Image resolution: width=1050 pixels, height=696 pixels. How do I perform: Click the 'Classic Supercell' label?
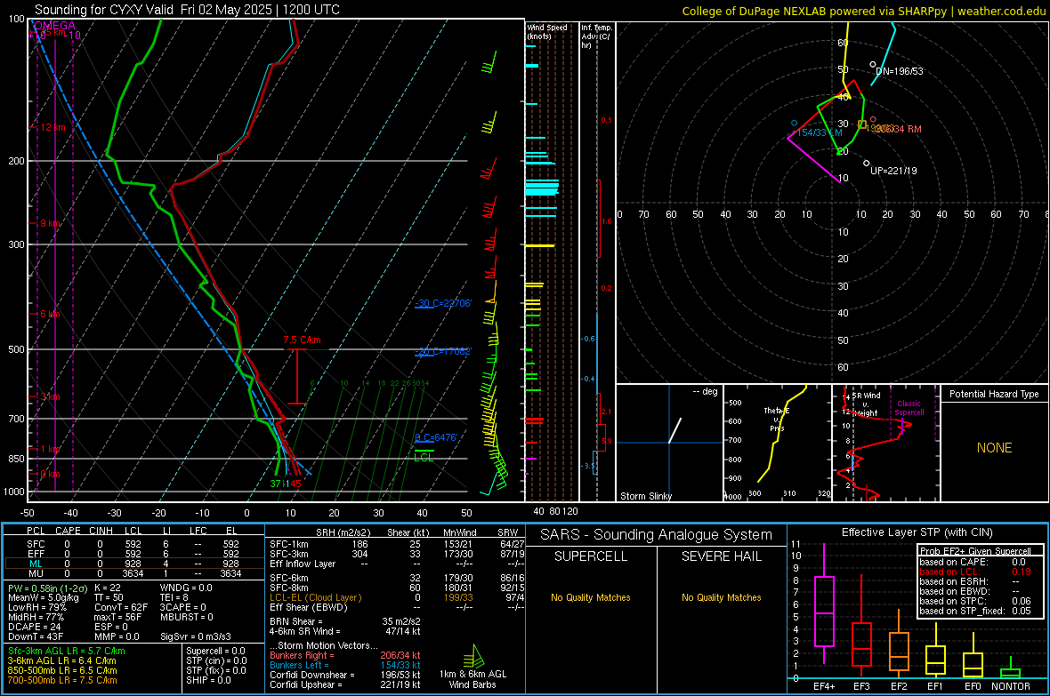point(909,408)
